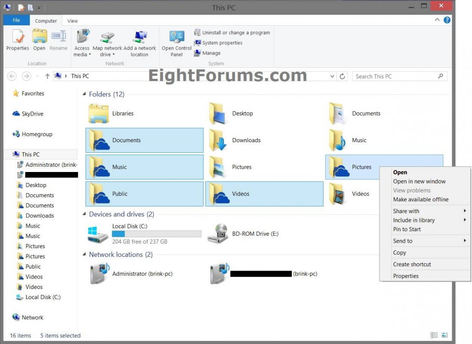Select the SkyDrive Videos folder with cloud
Screen dimensions: 472x344
264,194
